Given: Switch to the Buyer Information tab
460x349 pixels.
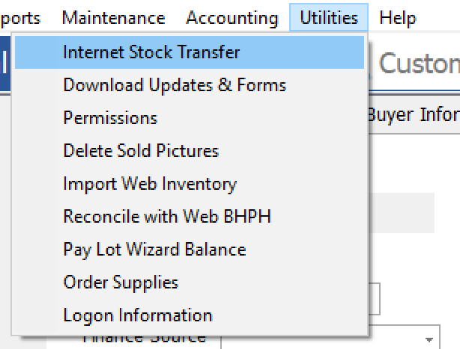Looking at the screenshot, I should tap(414, 115).
